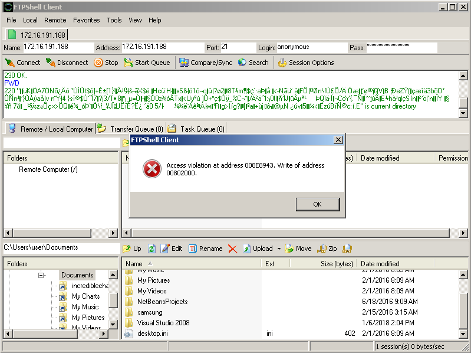Select the My Charts shortcut icon in tree
This screenshot has width=471, height=353.
click(x=62, y=297)
